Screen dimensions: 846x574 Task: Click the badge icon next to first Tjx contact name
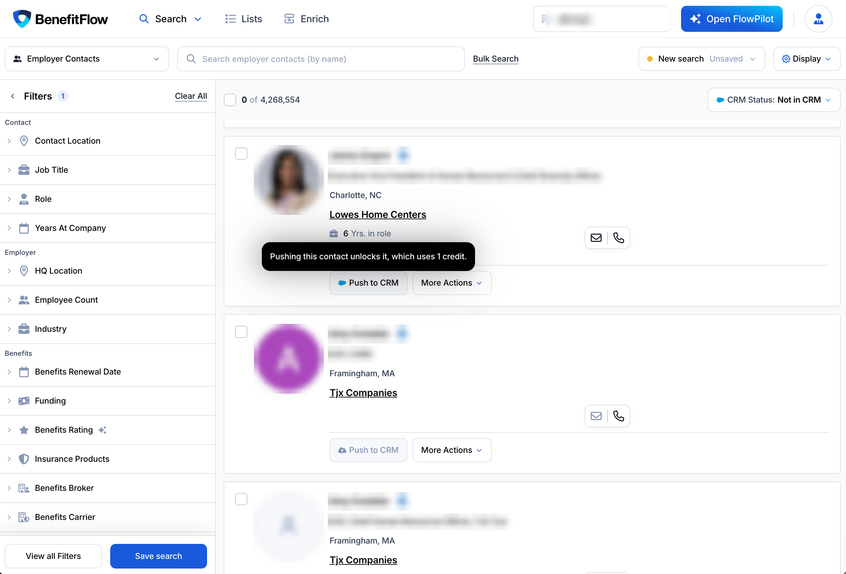coord(402,334)
